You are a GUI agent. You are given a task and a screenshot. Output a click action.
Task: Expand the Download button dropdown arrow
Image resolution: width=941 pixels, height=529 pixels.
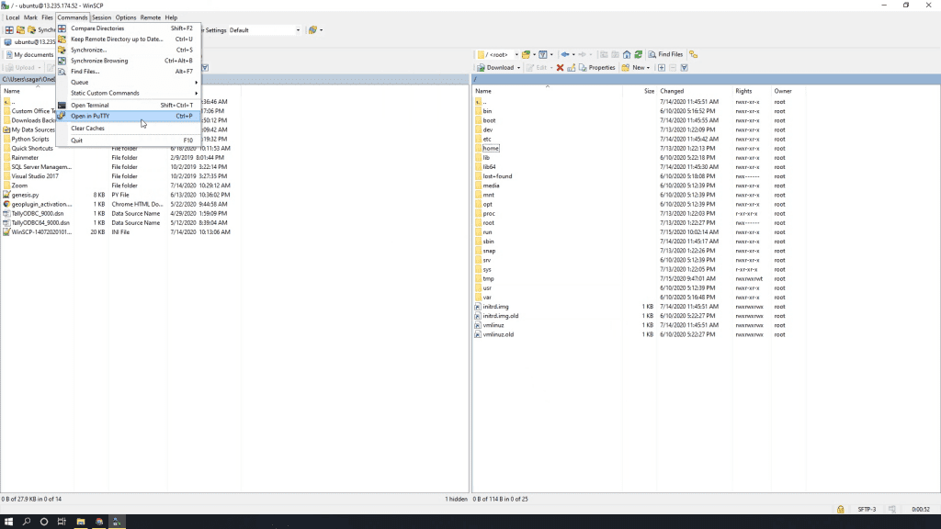click(x=519, y=67)
